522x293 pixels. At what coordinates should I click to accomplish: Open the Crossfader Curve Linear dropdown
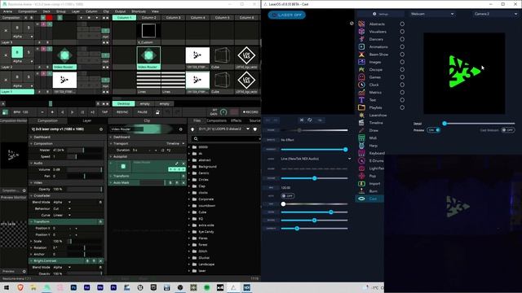[x=62, y=215]
